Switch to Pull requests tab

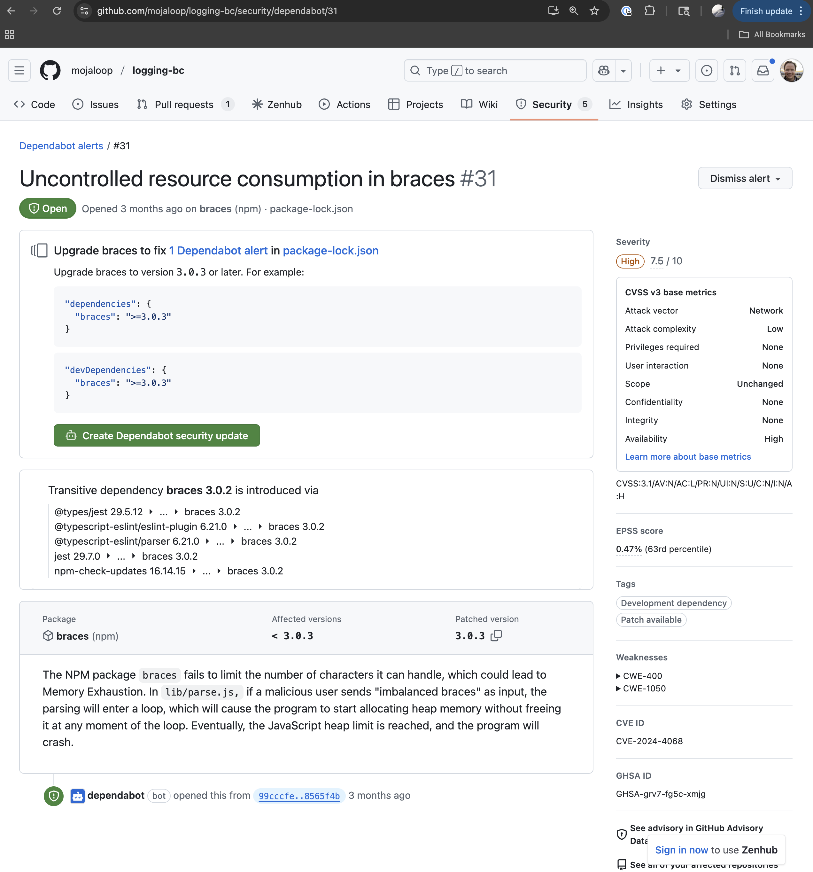[185, 105]
